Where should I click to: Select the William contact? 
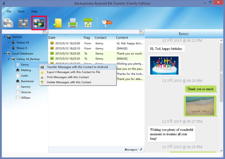click(x=26, y=98)
